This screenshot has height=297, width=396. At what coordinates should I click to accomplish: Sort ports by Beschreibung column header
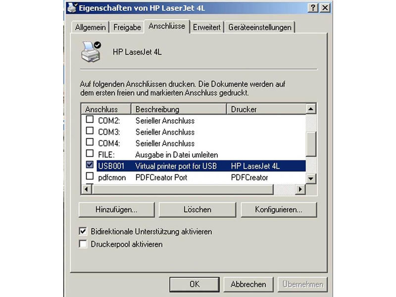pyautogui.click(x=179, y=109)
